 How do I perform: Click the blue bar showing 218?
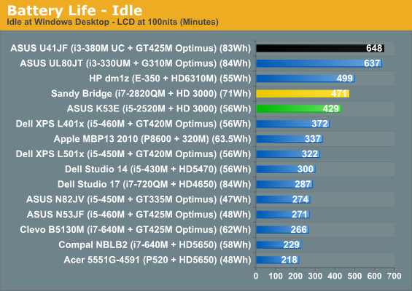(x=278, y=260)
